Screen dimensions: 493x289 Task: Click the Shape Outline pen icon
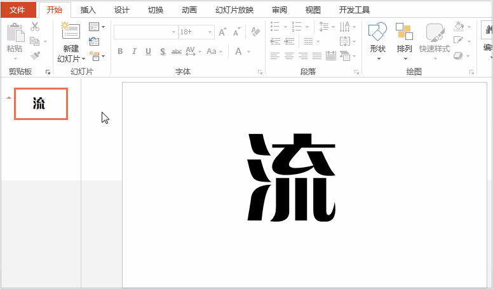459,41
